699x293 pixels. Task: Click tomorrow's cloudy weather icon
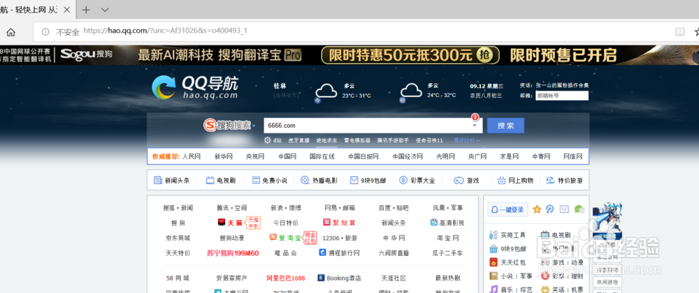[x=410, y=91]
